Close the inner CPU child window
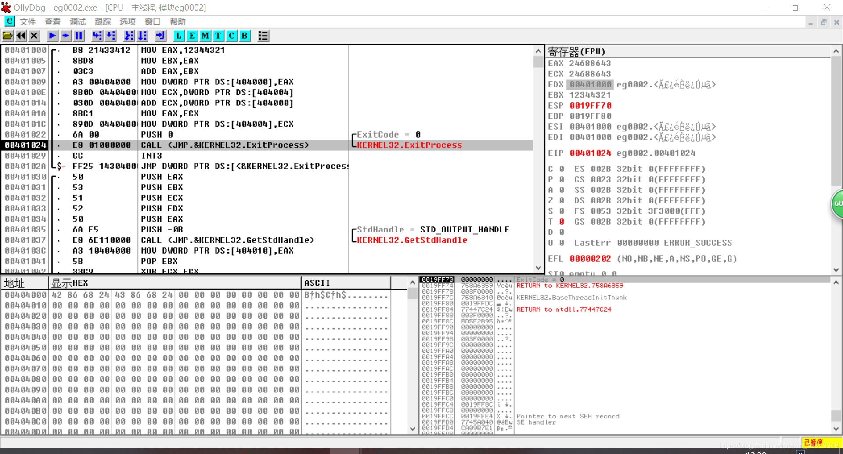Image resolution: width=843 pixels, height=454 pixels. point(836,22)
